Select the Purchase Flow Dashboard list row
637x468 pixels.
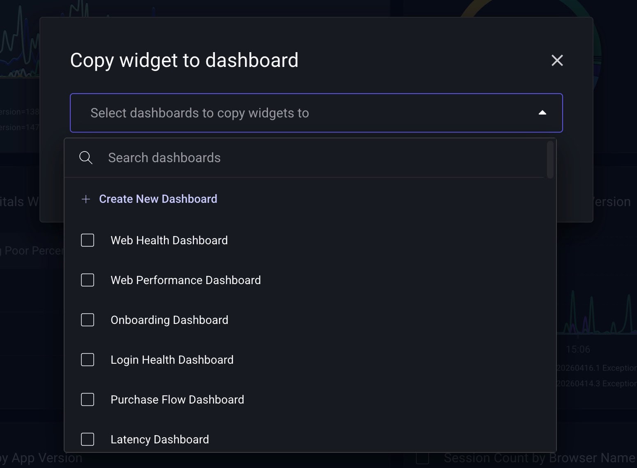(177, 399)
